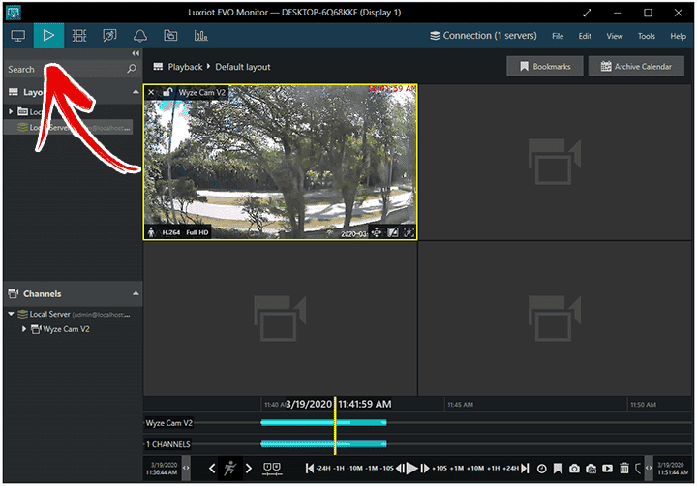The image size is (697, 486).
Task: Open the archive folder icon in top toolbar
Action: 170,36
